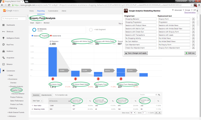Open Behavior reports in the sidebar
This screenshot has width=201, height=120.
(9, 64)
